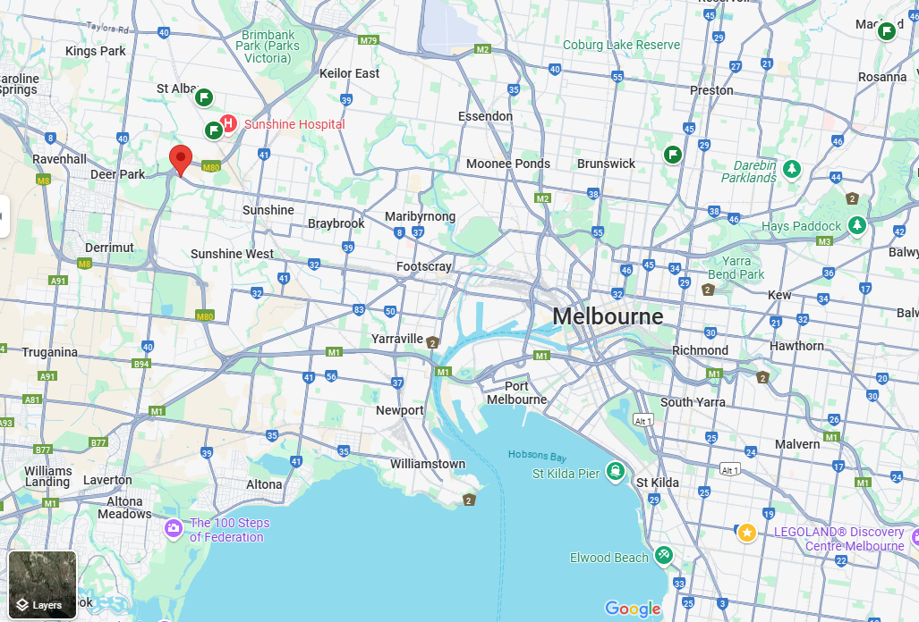Click the green flag marker at Macleod
The height and width of the screenshot is (622, 919).
click(x=886, y=30)
